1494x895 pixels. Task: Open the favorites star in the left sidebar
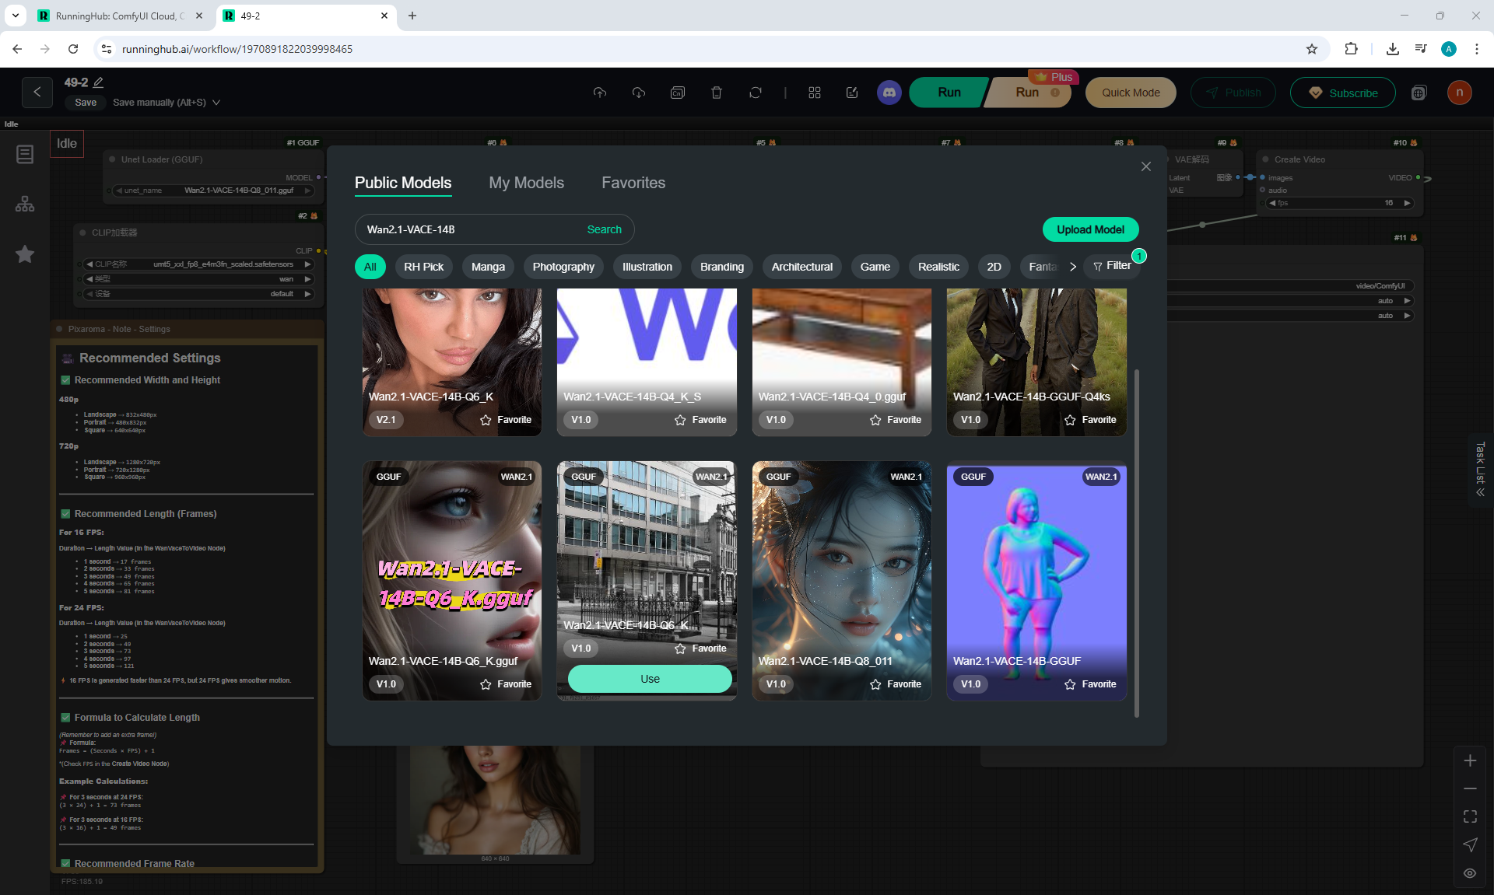[25, 254]
